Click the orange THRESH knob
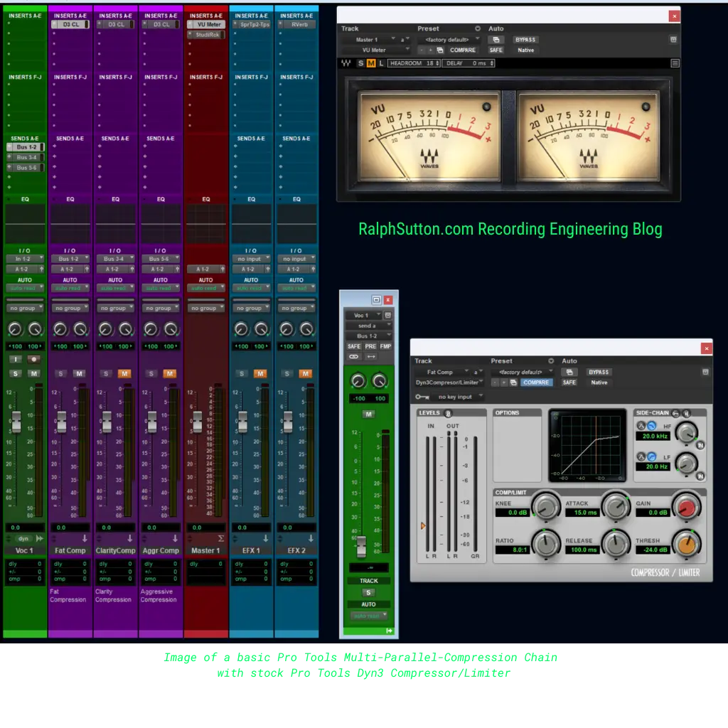This screenshot has height=728, width=728. (686, 544)
